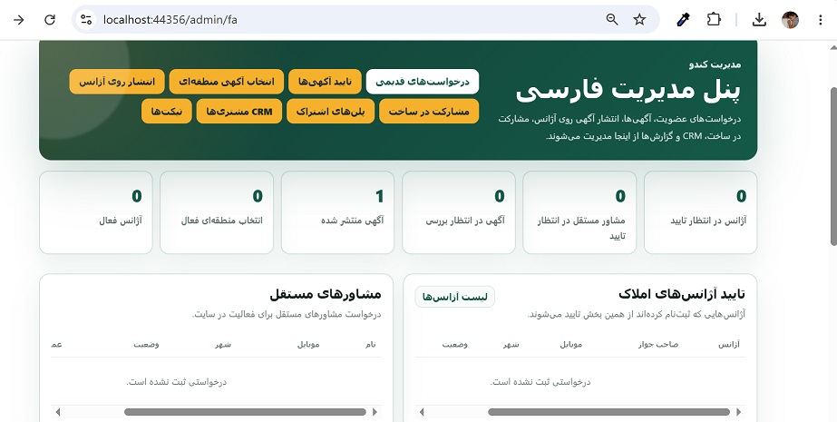Click شهر header in مشاورهای مستقل table
837x422 pixels.
[223, 345]
